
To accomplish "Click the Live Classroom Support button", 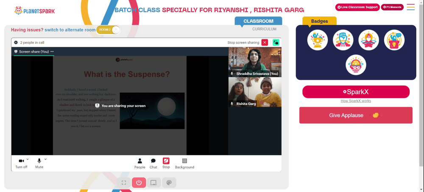I will [357, 7].
